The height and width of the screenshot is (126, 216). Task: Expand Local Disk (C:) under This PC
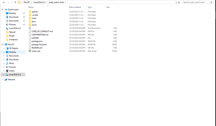4,74
